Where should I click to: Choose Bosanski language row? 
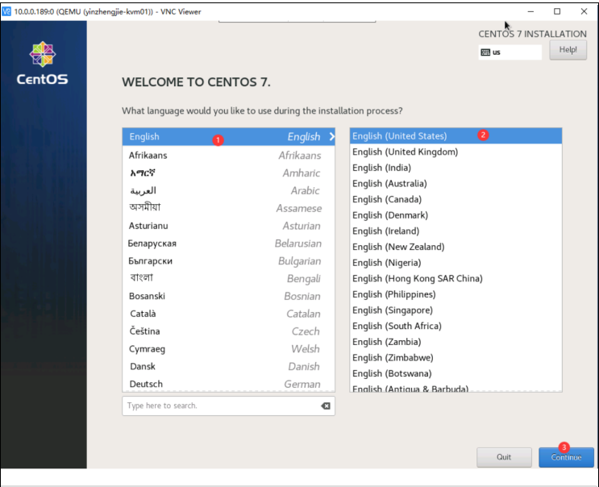tap(228, 296)
